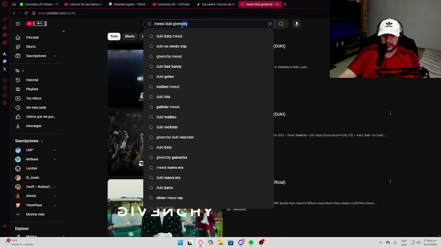
Task: Switch to tomando aguita Twitch tab
Action: coord(127,4)
